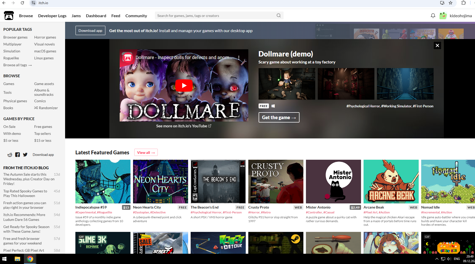Open the notifications bell
The width and height of the screenshot is (475, 264).
tap(433, 16)
